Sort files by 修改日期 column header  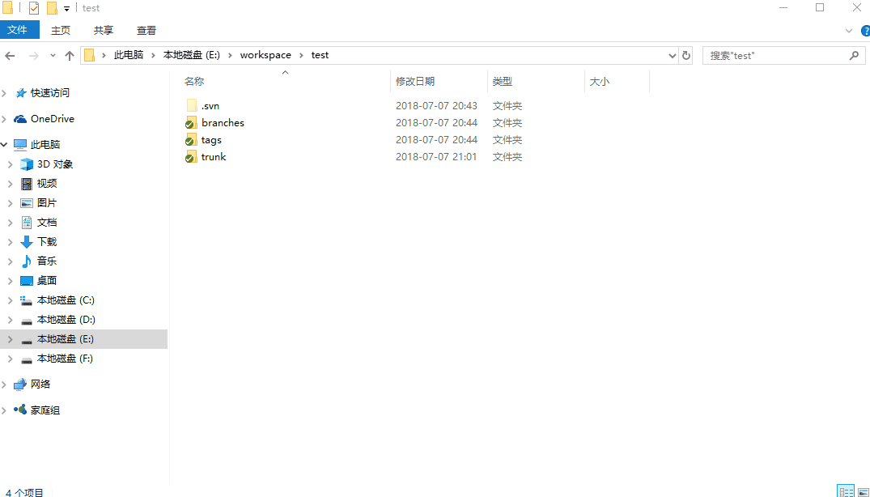[x=415, y=82]
